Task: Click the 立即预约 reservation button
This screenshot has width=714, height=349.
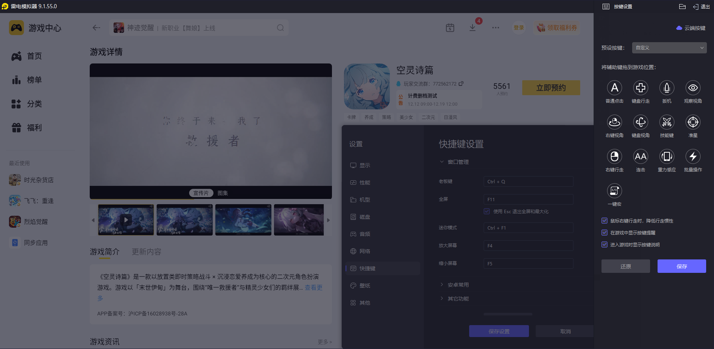Action: point(551,88)
